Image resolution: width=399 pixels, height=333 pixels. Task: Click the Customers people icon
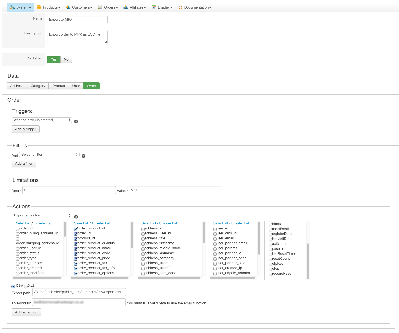(68, 7)
